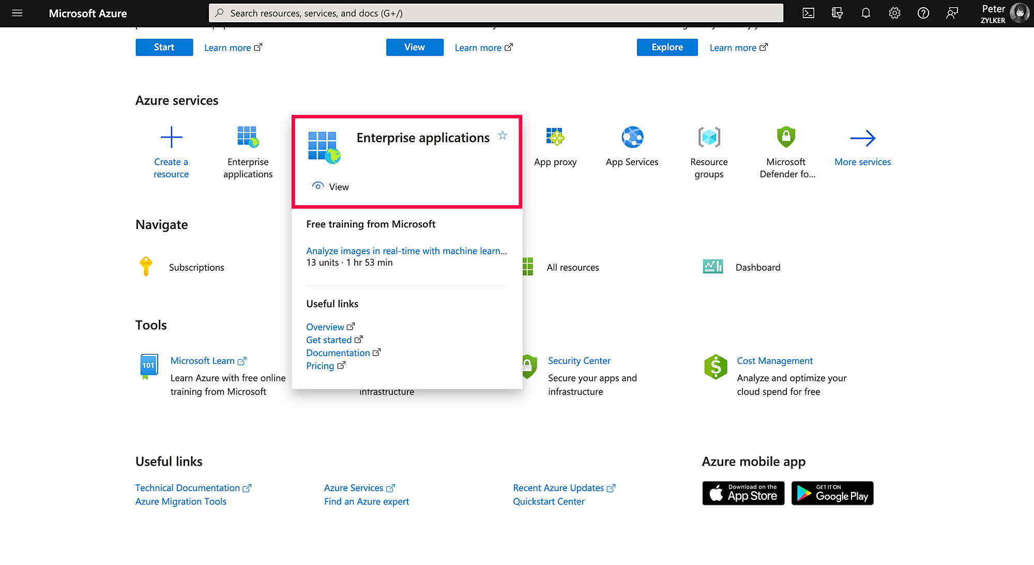1034x565 pixels.
Task: Favorite Enterprise applications with the star
Action: click(503, 135)
